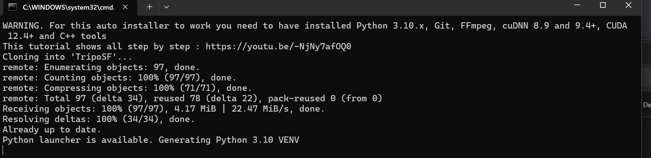Minimize the terminal window
651x158 pixels.
[x=577, y=5]
